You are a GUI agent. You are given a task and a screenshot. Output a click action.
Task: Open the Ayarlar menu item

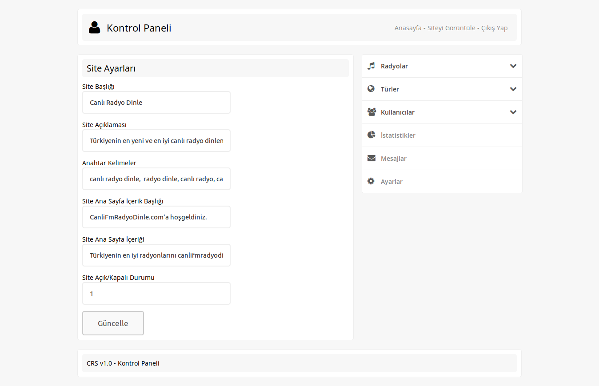(391, 182)
